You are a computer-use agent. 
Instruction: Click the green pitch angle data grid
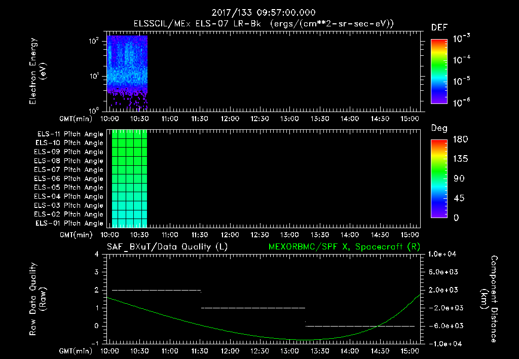coord(129,178)
